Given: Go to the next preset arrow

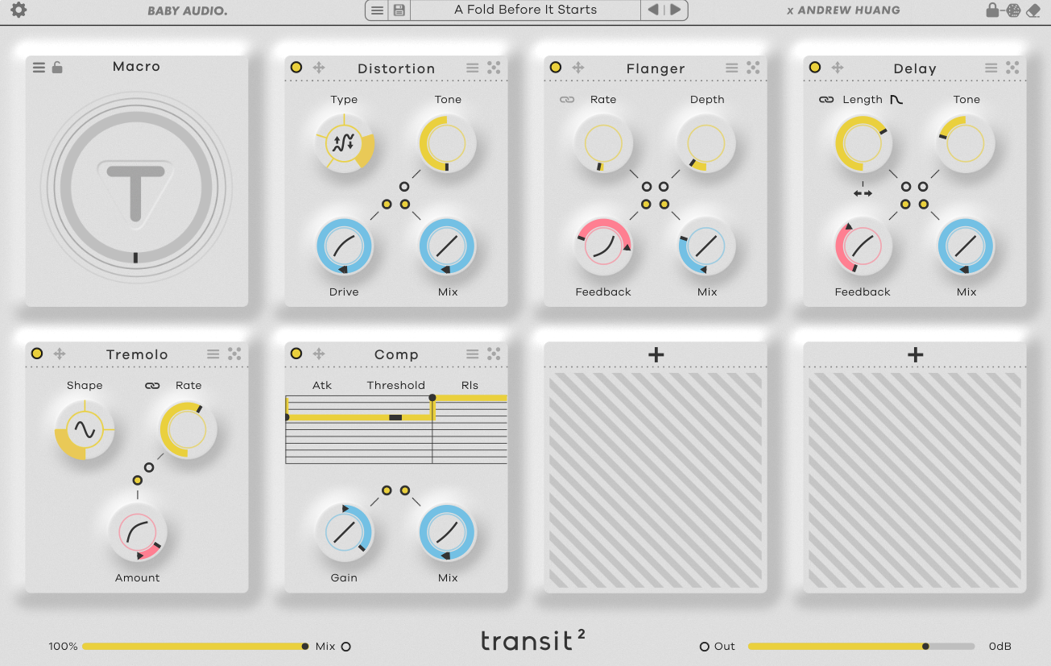Looking at the screenshot, I should coord(676,10).
